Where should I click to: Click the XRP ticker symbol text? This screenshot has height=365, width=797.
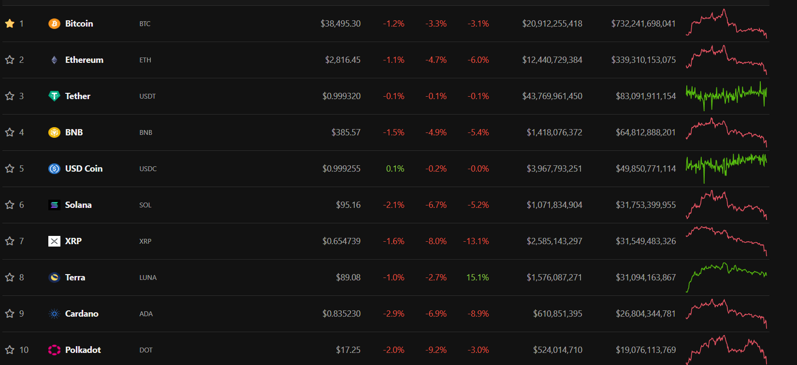[145, 241]
